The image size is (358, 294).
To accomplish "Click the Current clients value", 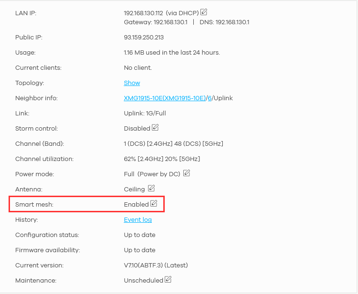I will click(138, 68).
